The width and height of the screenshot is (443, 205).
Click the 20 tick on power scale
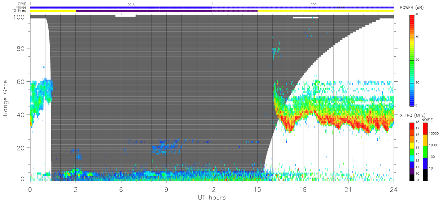pos(418,60)
